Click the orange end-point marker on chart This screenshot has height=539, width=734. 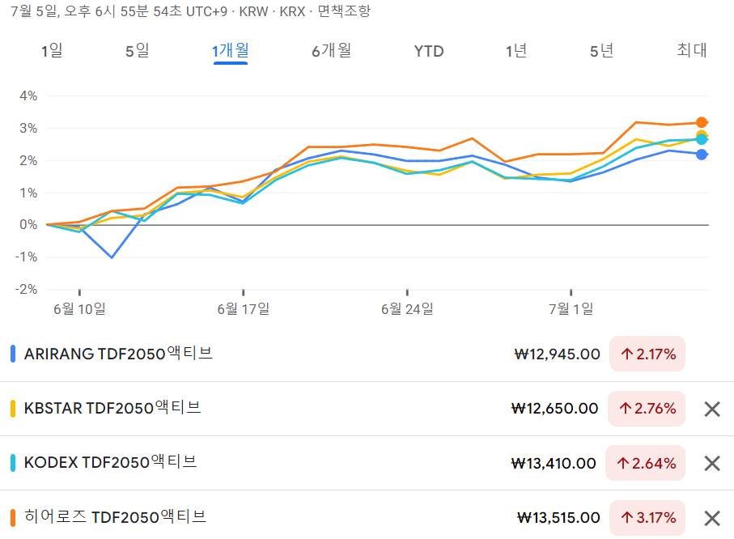click(702, 122)
